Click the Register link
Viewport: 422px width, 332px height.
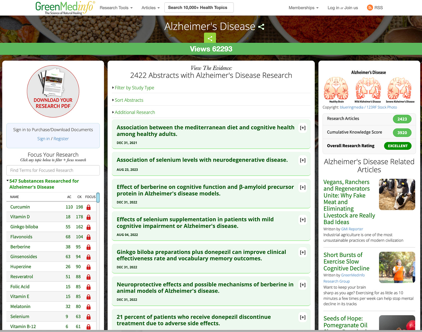[x=61, y=139]
